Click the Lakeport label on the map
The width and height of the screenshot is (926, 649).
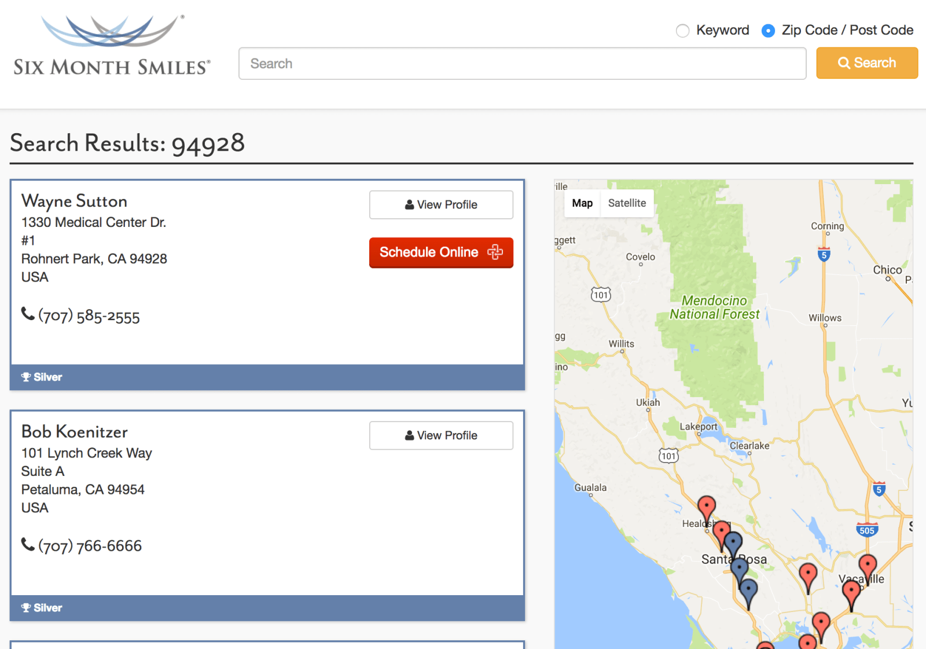coord(698,427)
